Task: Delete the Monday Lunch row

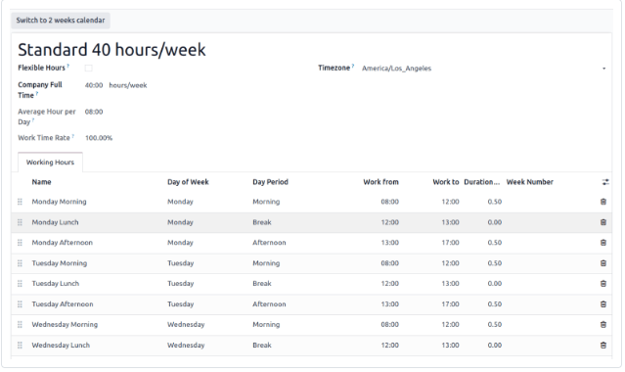Action: pyautogui.click(x=603, y=222)
